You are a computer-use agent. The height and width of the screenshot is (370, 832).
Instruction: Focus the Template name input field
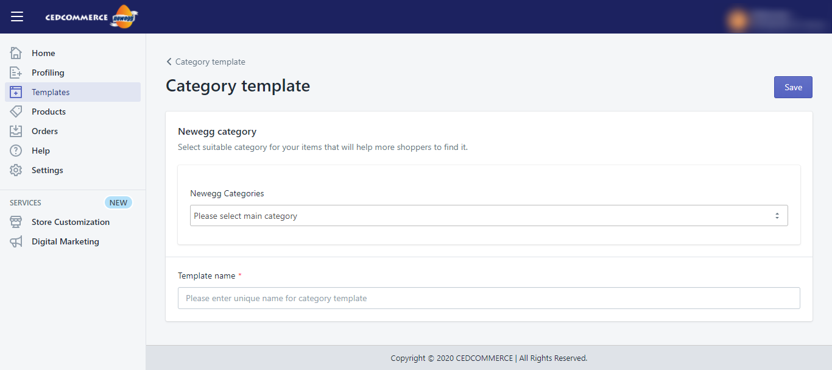click(488, 298)
